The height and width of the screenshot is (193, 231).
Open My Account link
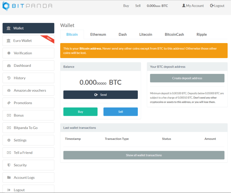[193, 6]
